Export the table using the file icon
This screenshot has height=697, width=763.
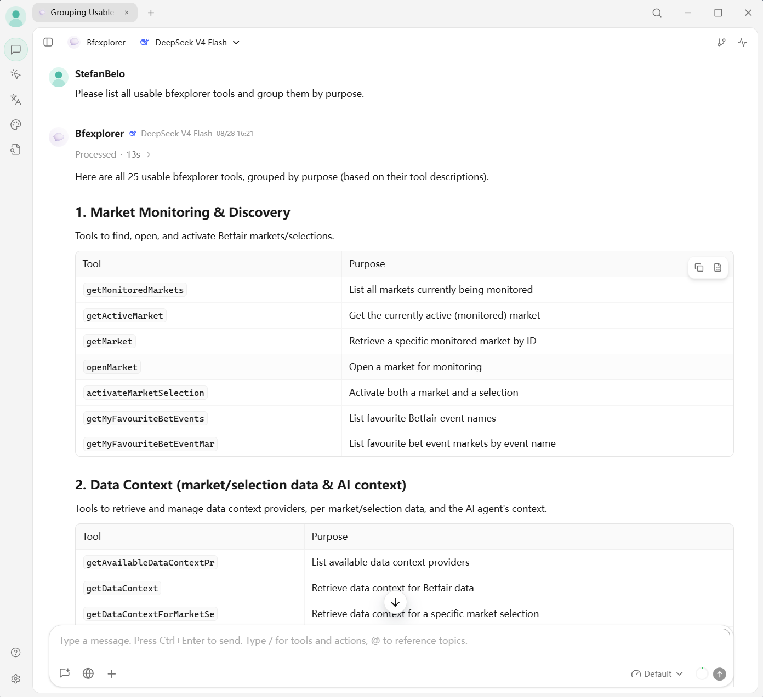point(718,267)
